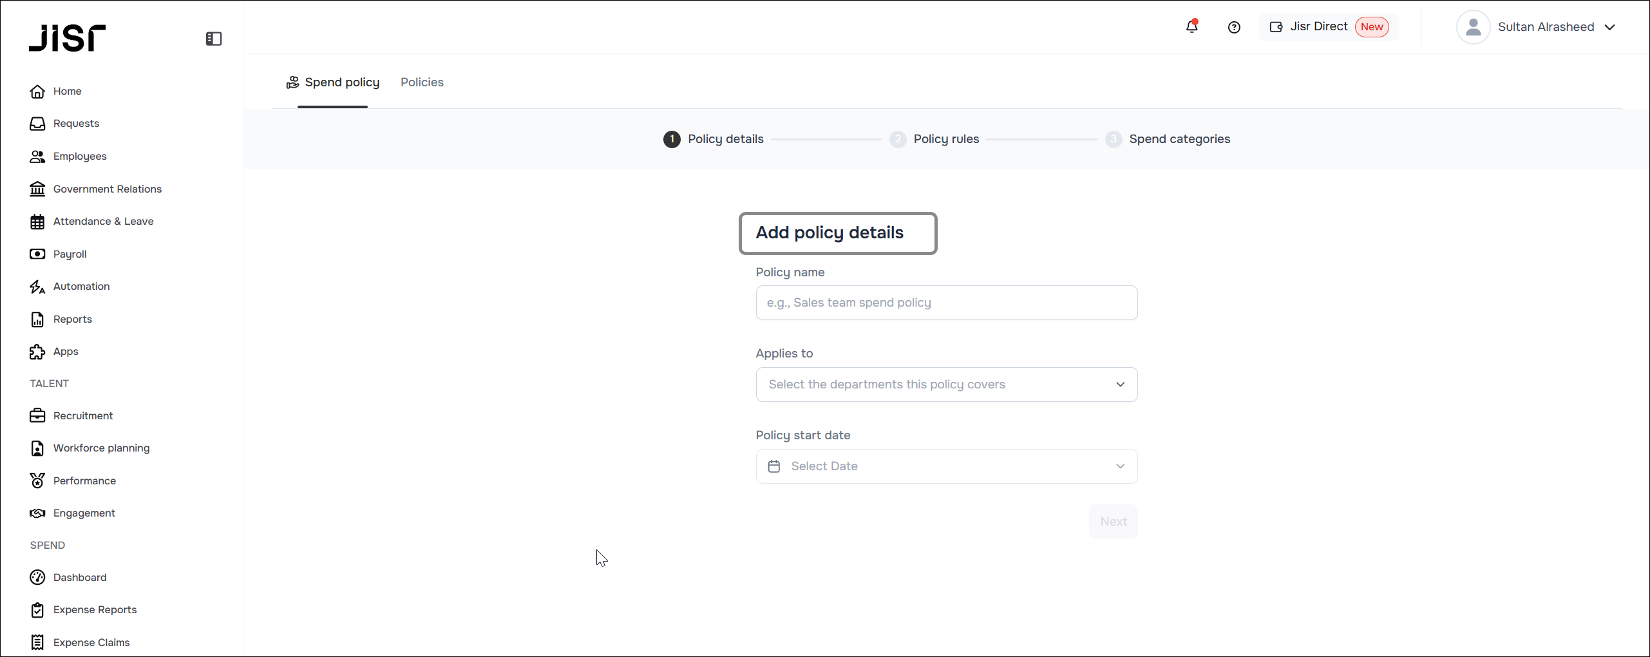Click the Payroll icon in sidebar
1650x657 pixels.
pos(37,254)
